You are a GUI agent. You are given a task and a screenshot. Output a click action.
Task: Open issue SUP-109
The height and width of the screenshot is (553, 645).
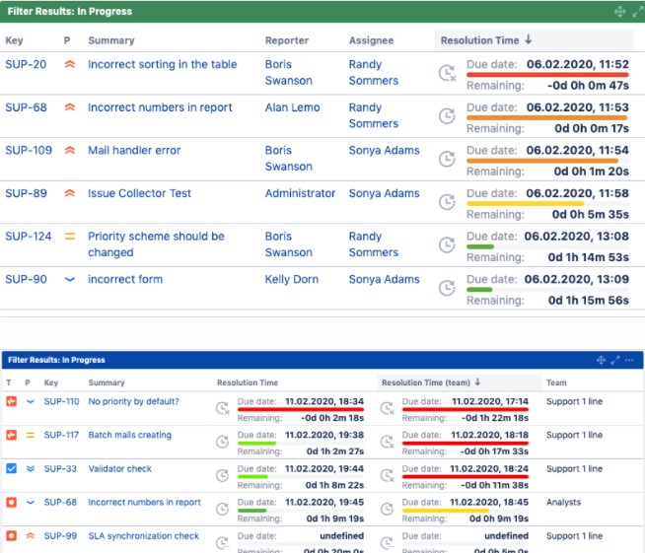click(x=29, y=150)
